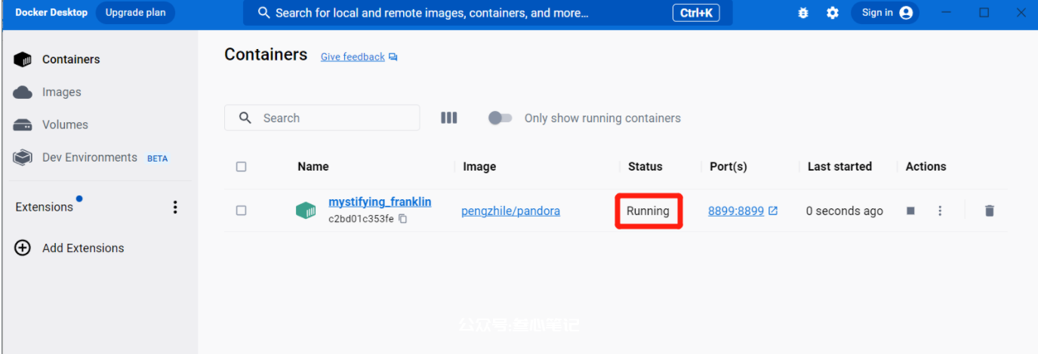Screen dimensions: 1038x354
Task: Open the Give feedback link
Action: [x=353, y=57]
